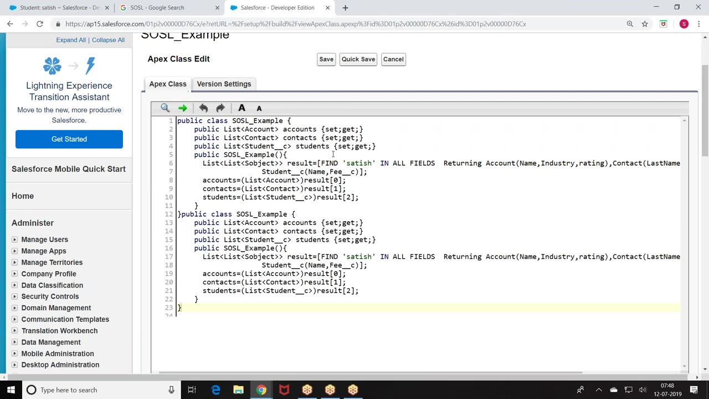Expand the arrow beside Manage Territories
This screenshot has width=709, height=399.
point(14,263)
